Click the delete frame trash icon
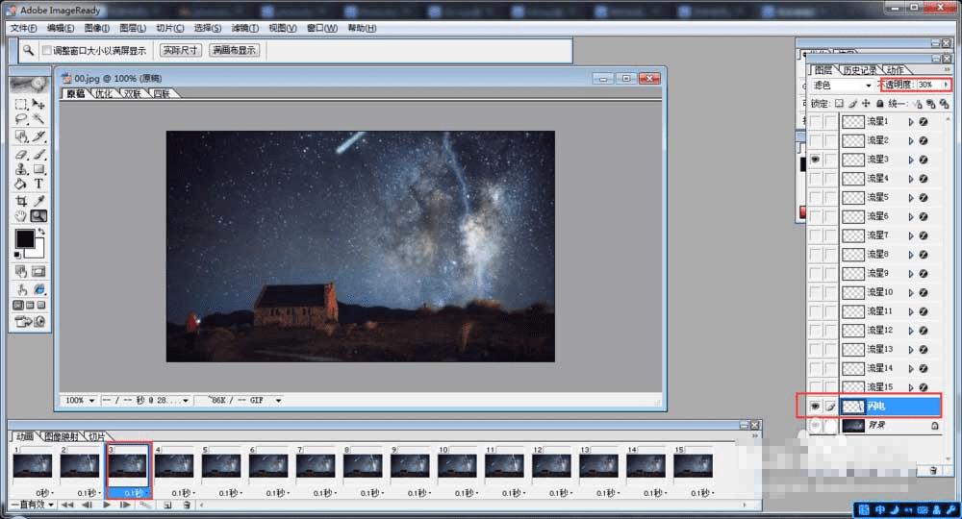The width and height of the screenshot is (962, 519). click(x=187, y=505)
